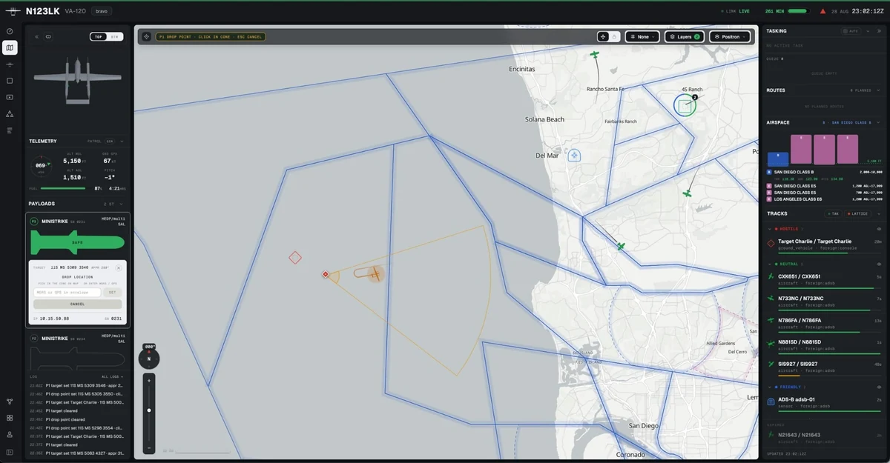The width and height of the screenshot is (890, 463).
Task: Open the user profile icon in sidebar
Action: [10, 435]
